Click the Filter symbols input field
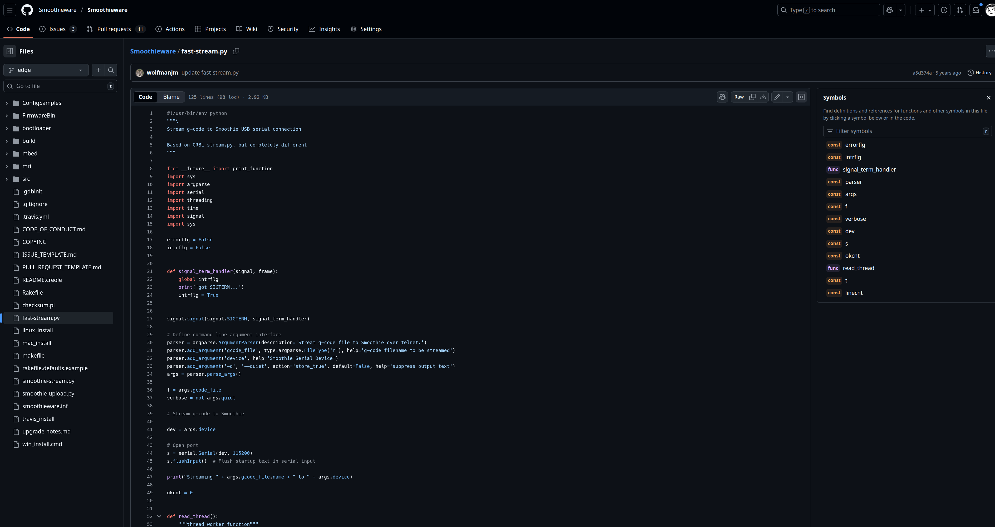995x527 pixels. (x=904, y=131)
